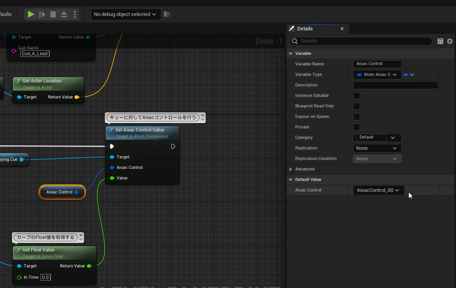456x288 pixels.
Task: Close the Details panel tab
Action: click(342, 29)
